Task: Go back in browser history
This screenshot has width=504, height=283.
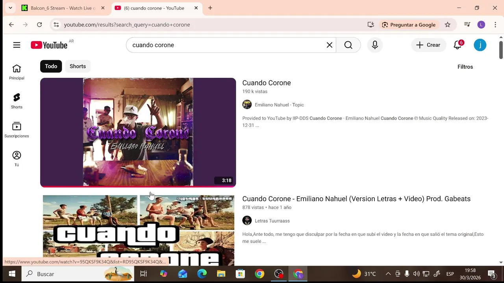Action: point(11,25)
